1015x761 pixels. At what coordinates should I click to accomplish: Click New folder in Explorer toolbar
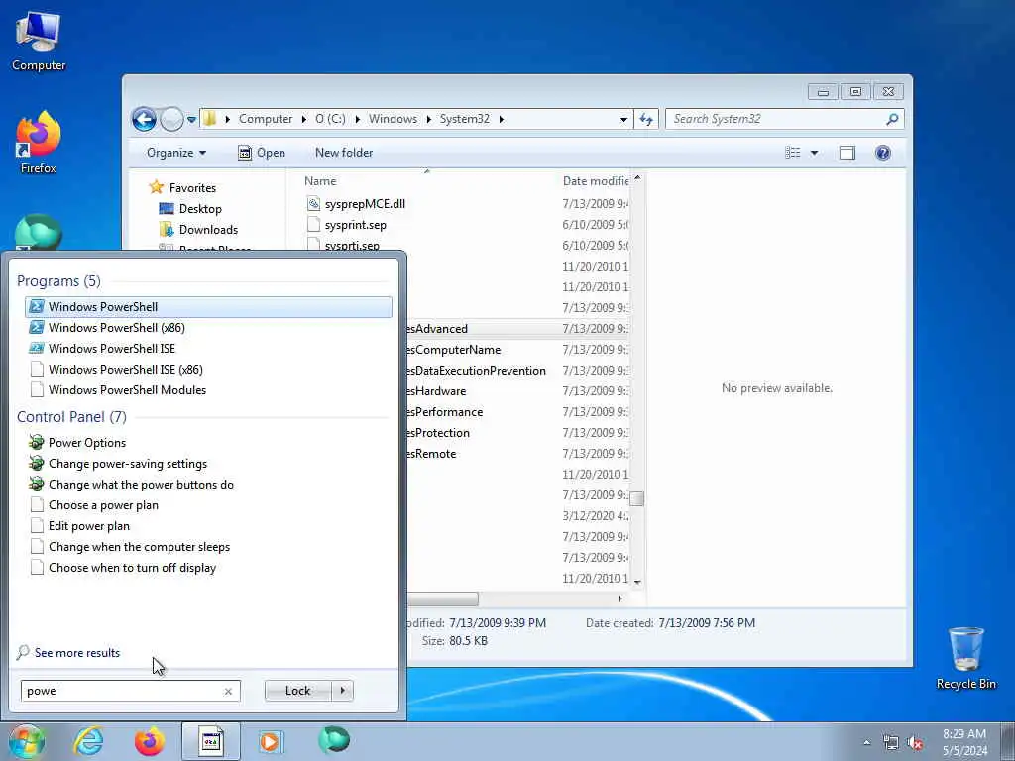tap(344, 153)
